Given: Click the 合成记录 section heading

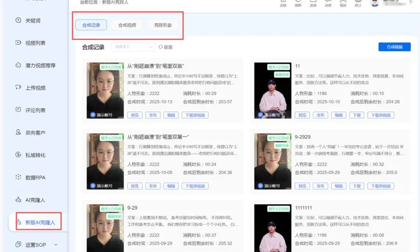Looking at the screenshot, I should (93, 47).
